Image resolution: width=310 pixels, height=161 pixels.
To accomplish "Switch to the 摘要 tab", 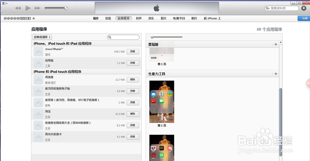I will [x=96, y=18].
